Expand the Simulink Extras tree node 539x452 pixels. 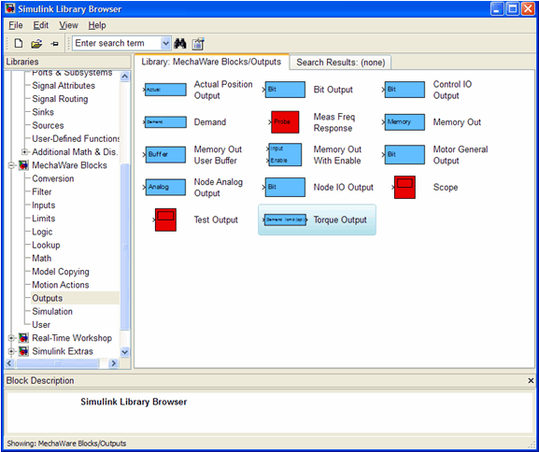tap(11, 351)
